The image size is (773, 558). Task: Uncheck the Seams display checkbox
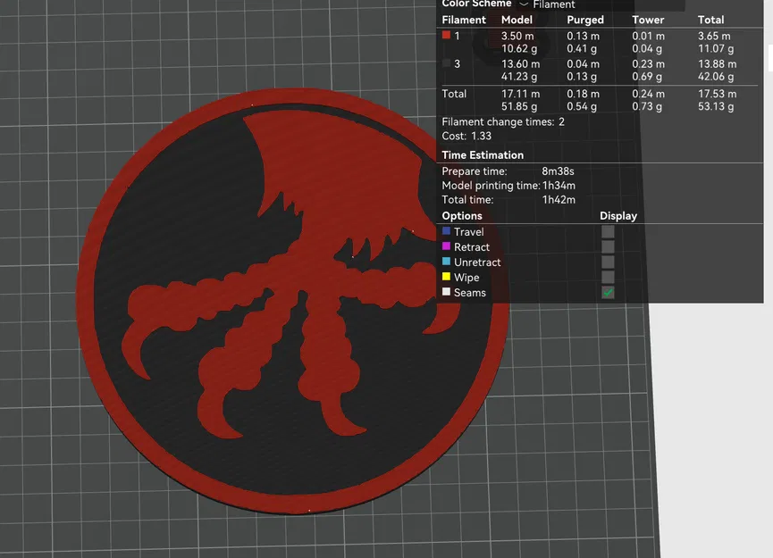pyautogui.click(x=608, y=293)
